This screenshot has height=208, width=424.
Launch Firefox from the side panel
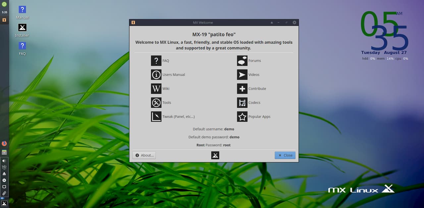[x=4, y=144]
